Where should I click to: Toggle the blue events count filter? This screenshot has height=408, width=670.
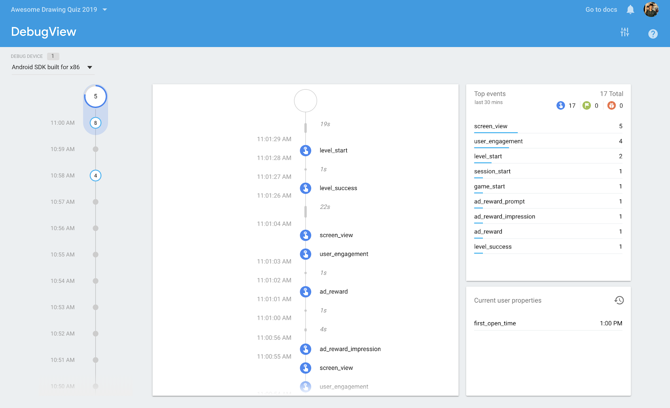pos(561,106)
